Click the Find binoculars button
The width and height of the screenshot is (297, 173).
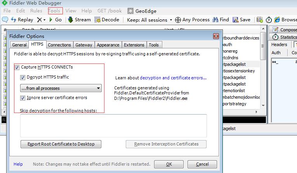pos(221,20)
